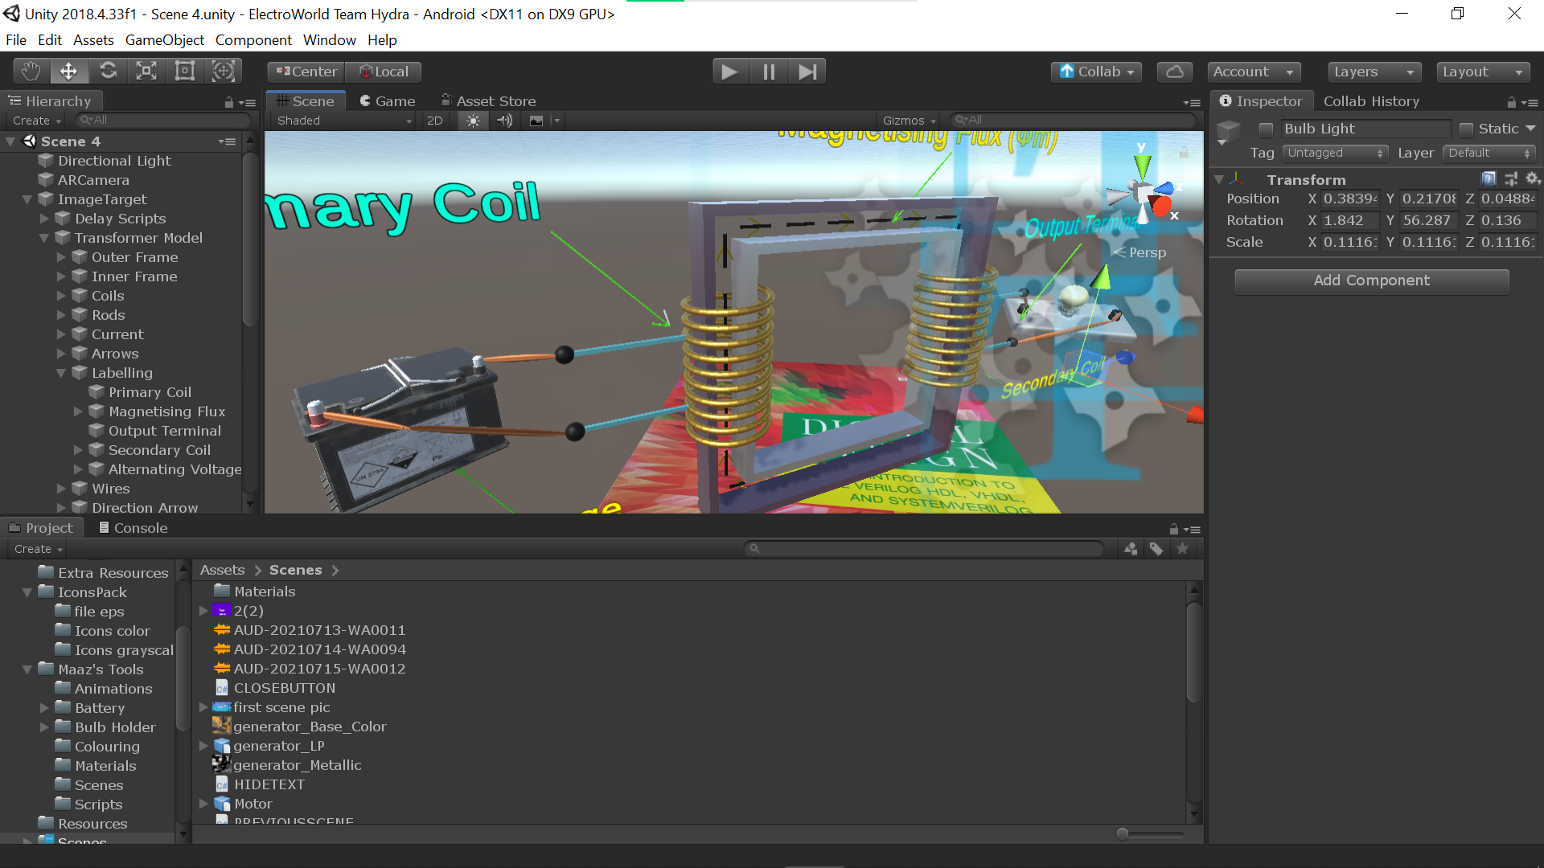Viewport: 1544px width, 868px height.
Task: Select the Hand tool
Action: 31,72
